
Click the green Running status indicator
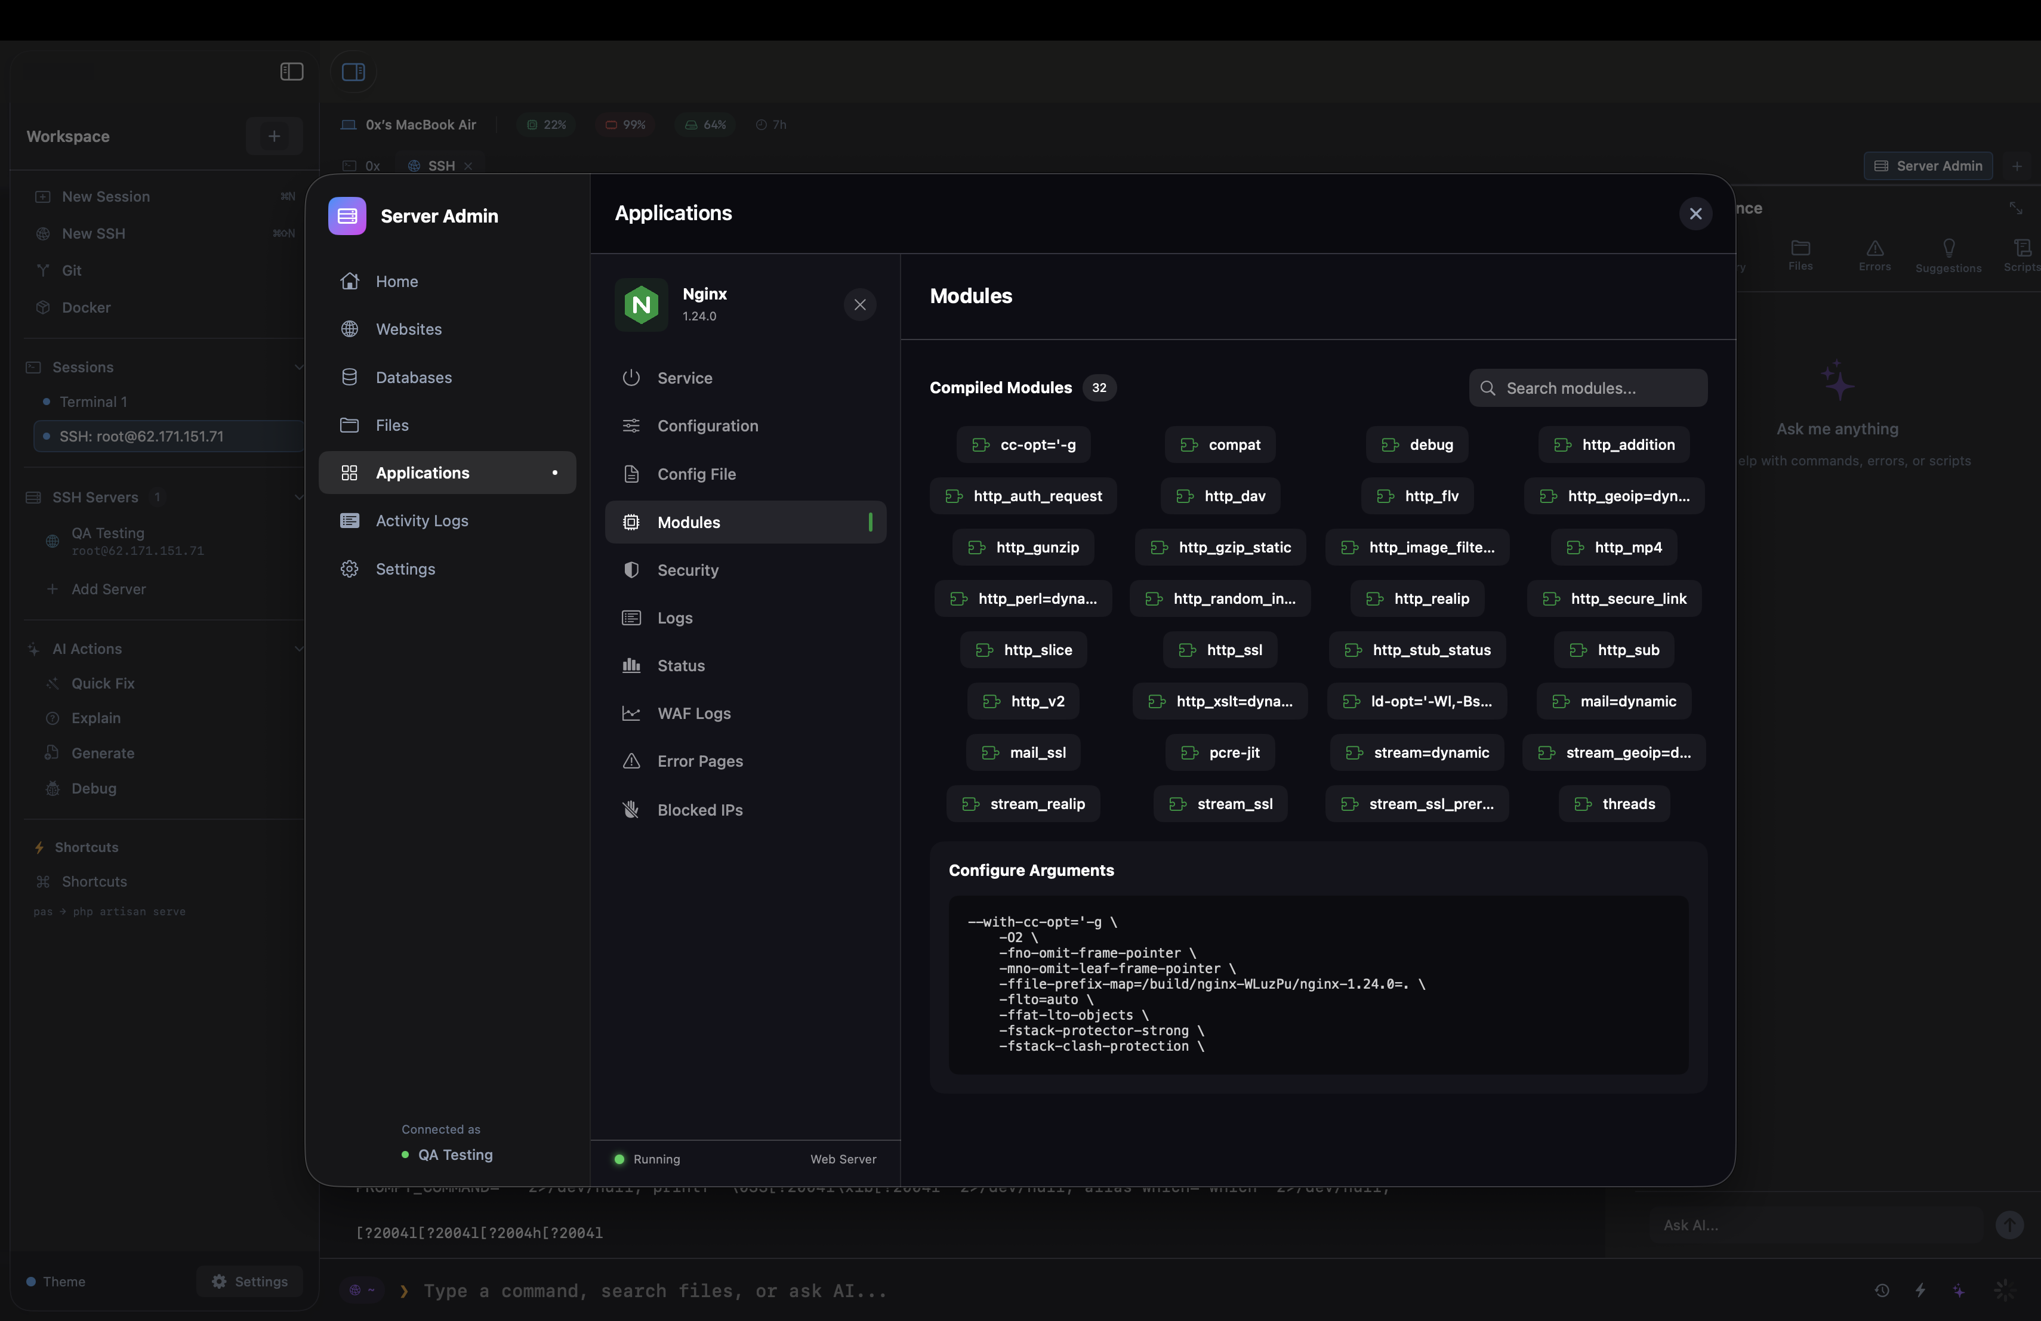click(619, 1159)
